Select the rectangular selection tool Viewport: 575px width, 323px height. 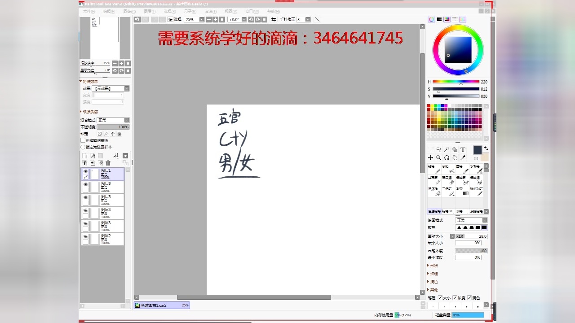click(x=430, y=150)
